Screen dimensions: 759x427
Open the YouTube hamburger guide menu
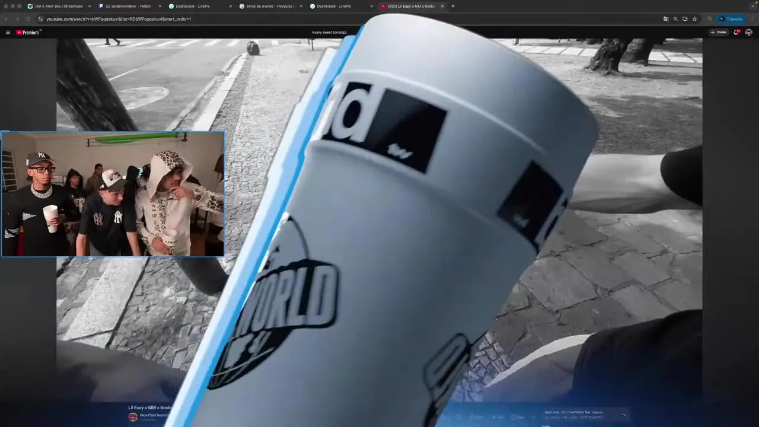(8, 33)
